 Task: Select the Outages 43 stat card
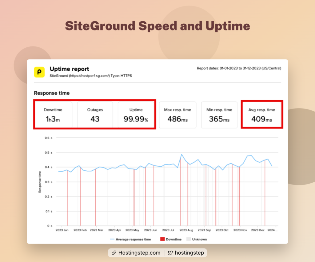tap(95, 115)
